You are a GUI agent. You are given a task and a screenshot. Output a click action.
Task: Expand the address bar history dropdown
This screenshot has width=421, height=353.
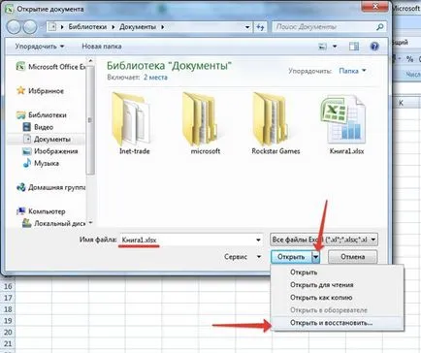pos(247,27)
